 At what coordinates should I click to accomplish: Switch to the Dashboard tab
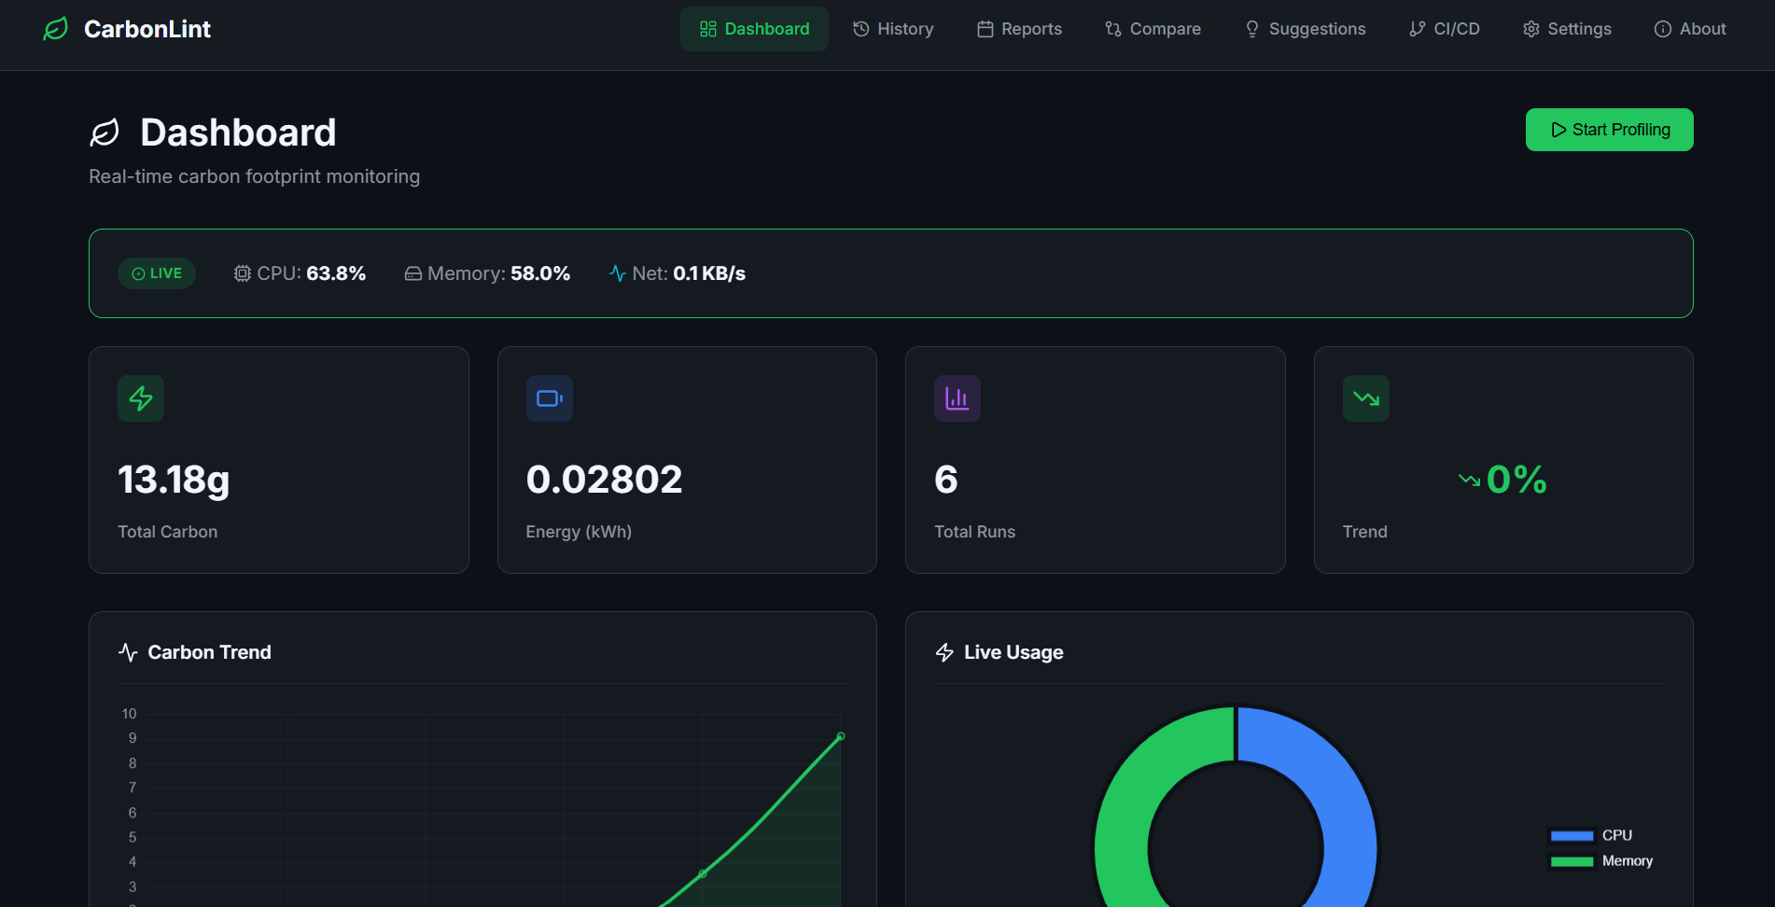point(754,29)
